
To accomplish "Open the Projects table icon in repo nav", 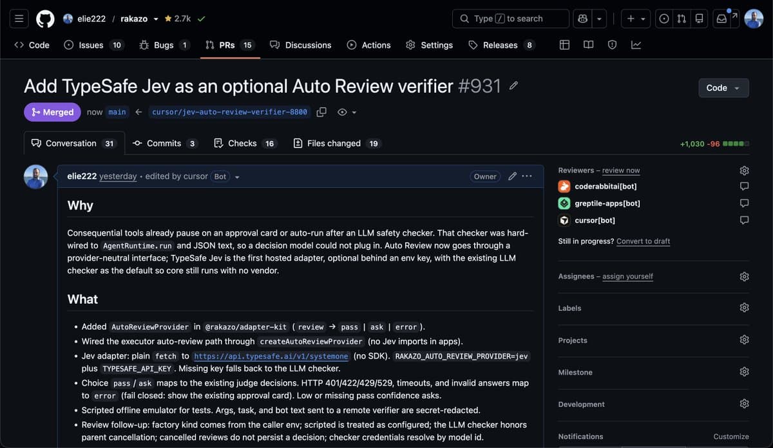I will (x=565, y=45).
